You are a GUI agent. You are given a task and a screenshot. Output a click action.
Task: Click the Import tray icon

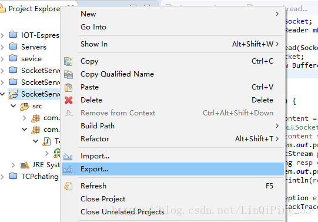pyautogui.click(x=68, y=157)
